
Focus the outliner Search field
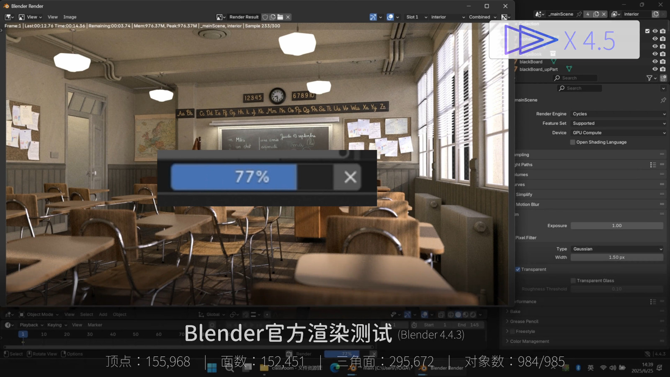[x=575, y=78]
